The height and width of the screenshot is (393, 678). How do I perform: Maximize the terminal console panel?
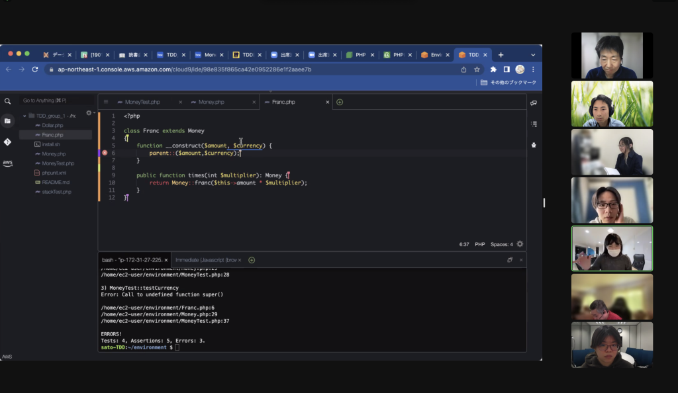click(510, 259)
